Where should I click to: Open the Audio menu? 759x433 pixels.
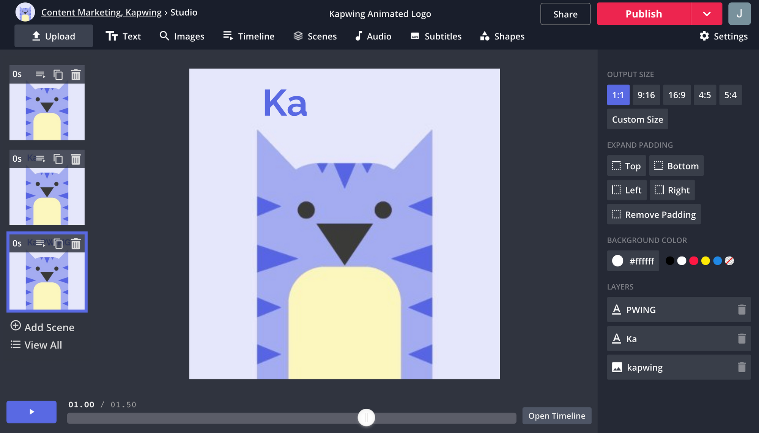pyautogui.click(x=373, y=36)
